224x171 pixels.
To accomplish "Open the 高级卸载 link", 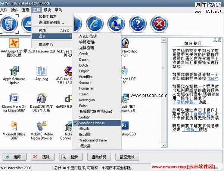I will (185, 102).
